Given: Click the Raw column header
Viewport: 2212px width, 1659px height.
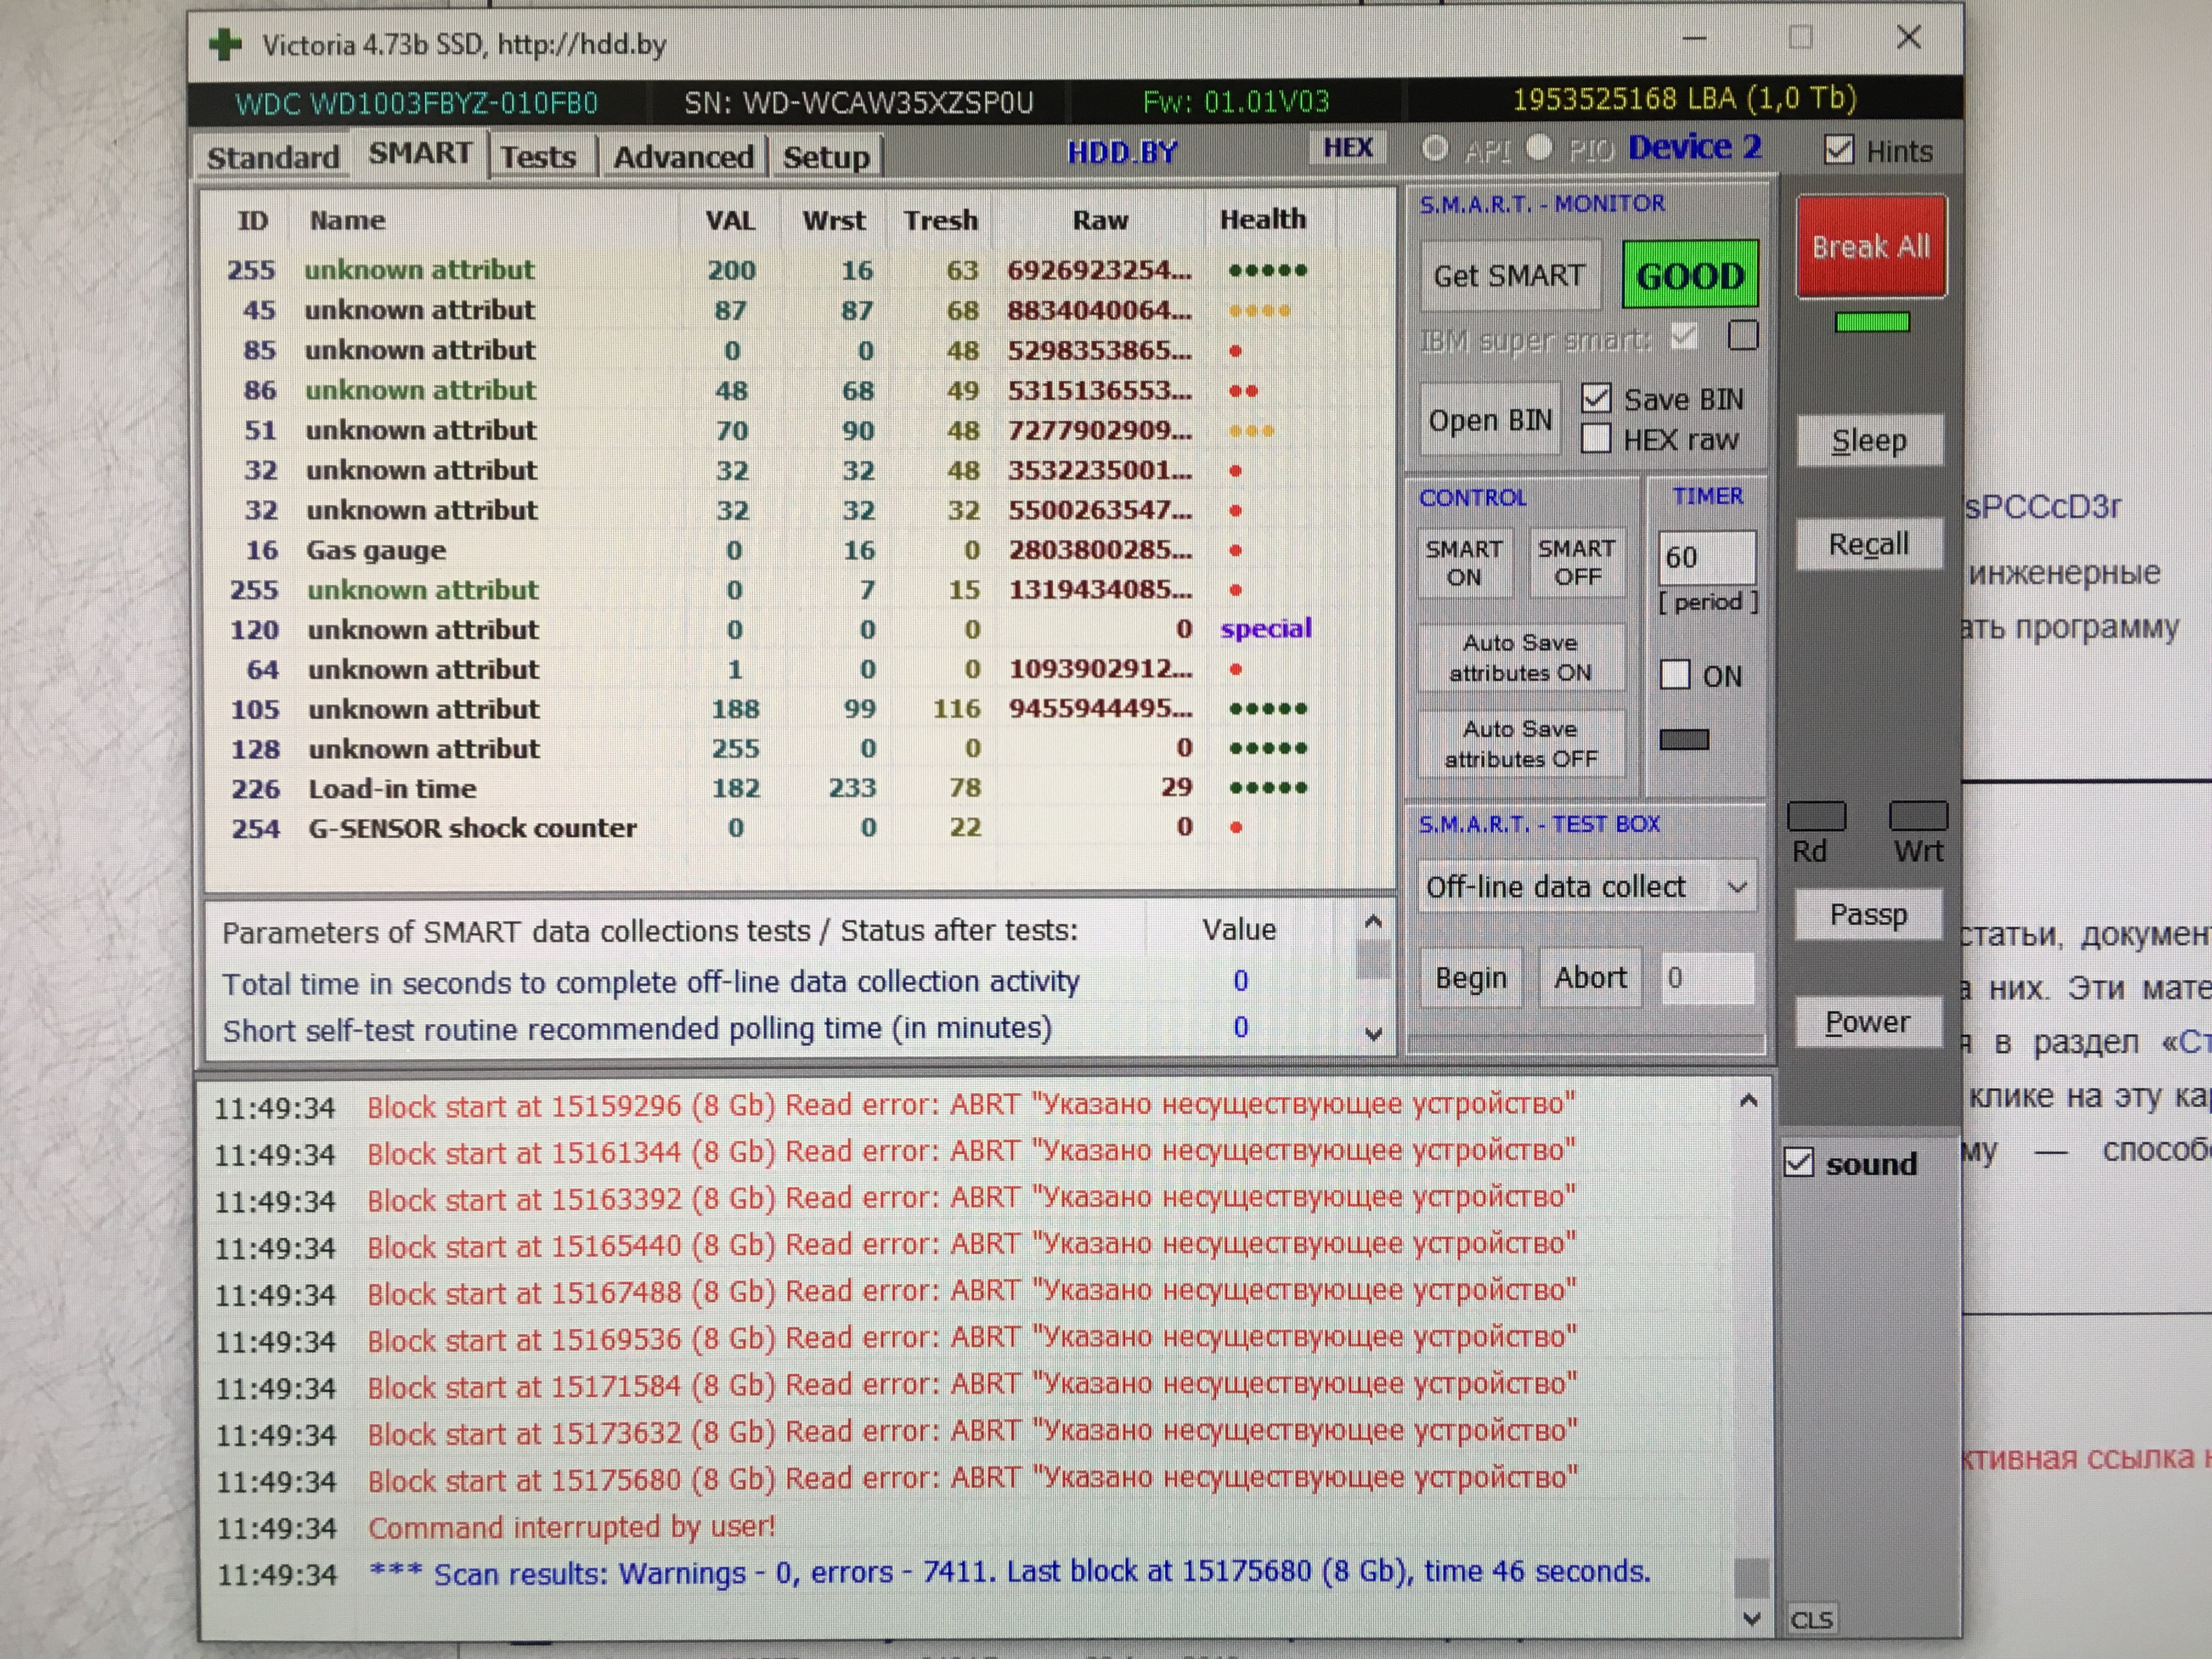Looking at the screenshot, I should (x=1100, y=220).
